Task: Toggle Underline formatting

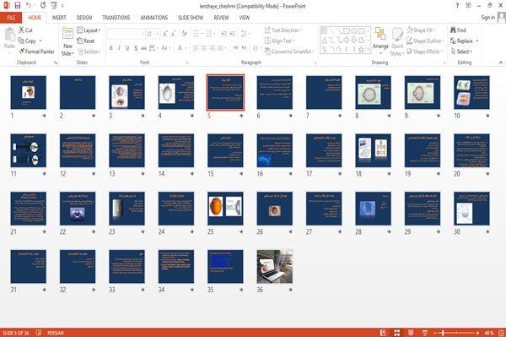Action: coord(127,48)
